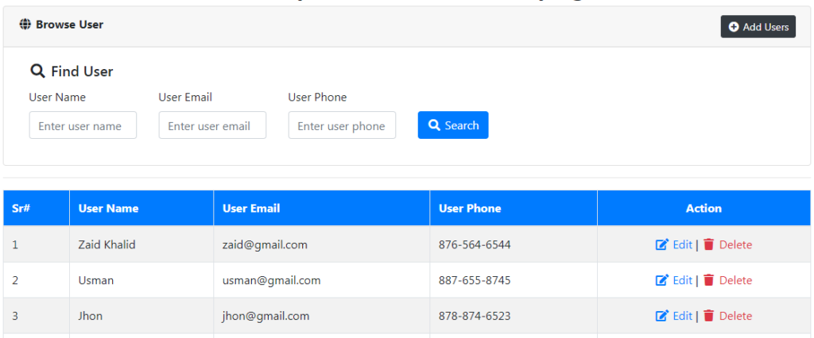The width and height of the screenshot is (814, 338).
Task: Click the globe icon beside Browse User
Action: coord(25,25)
